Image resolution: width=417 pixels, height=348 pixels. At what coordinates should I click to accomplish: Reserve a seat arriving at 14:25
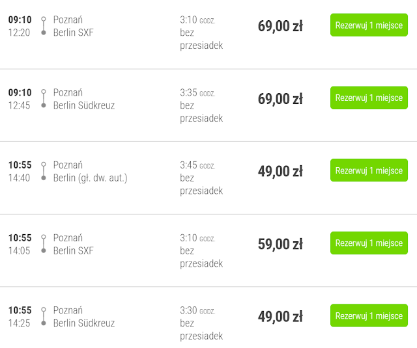[x=369, y=316]
